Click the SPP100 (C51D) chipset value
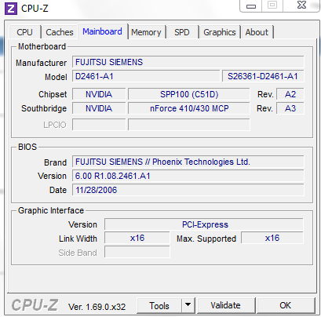The image size is (321, 317). (x=189, y=94)
